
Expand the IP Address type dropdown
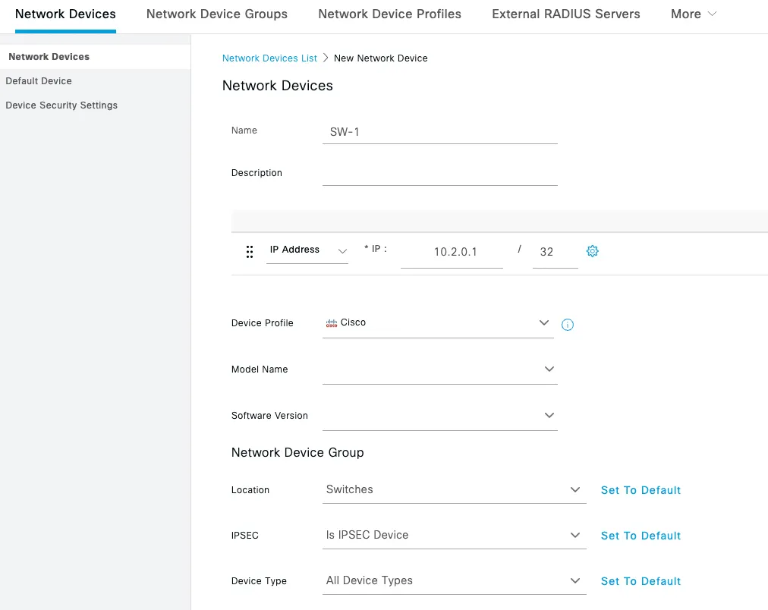342,250
